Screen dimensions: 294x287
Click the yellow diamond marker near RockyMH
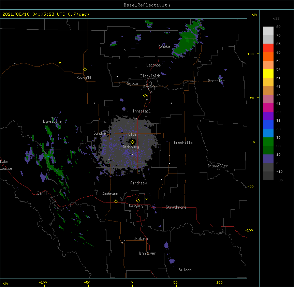pos(85,69)
